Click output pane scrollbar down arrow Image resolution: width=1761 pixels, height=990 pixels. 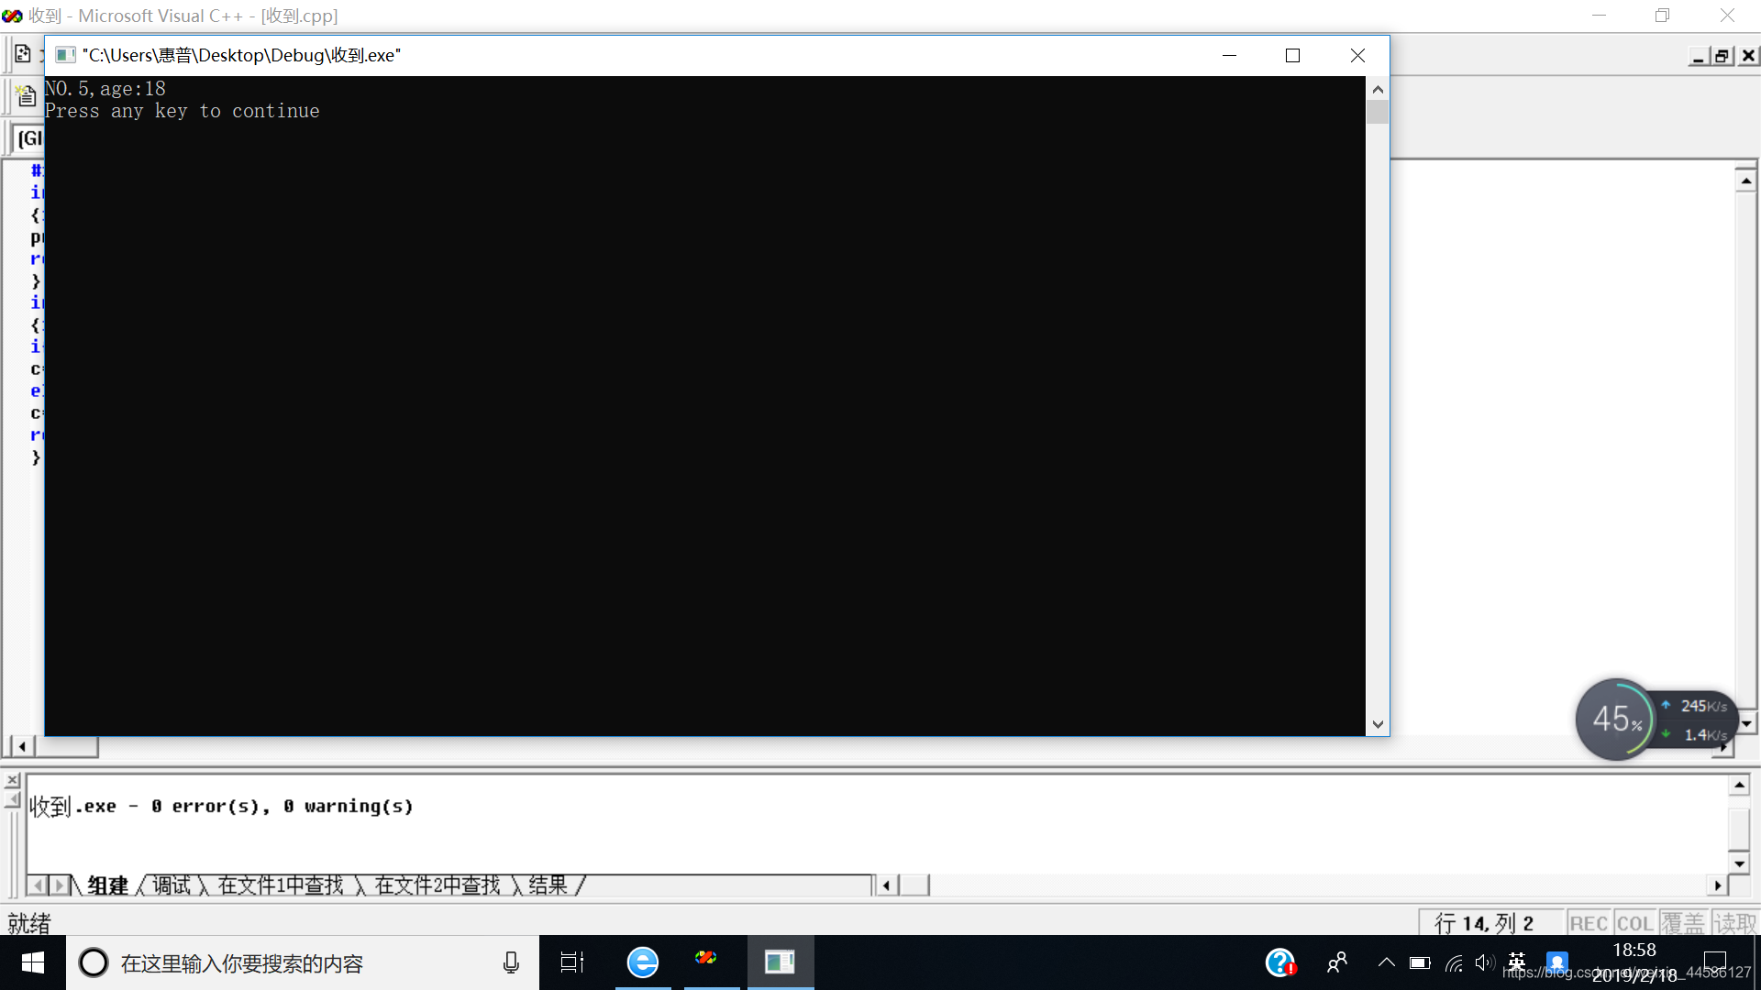point(1739,863)
